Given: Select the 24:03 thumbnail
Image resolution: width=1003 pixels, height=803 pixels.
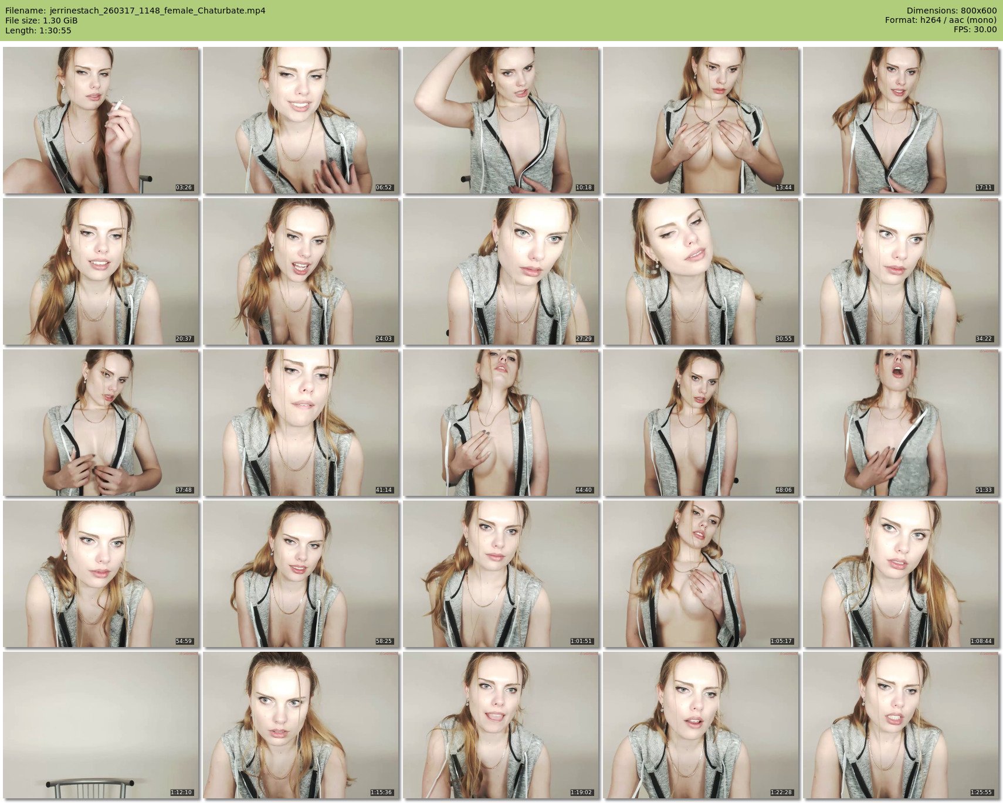Looking at the screenshot, I should coord(301,271).
